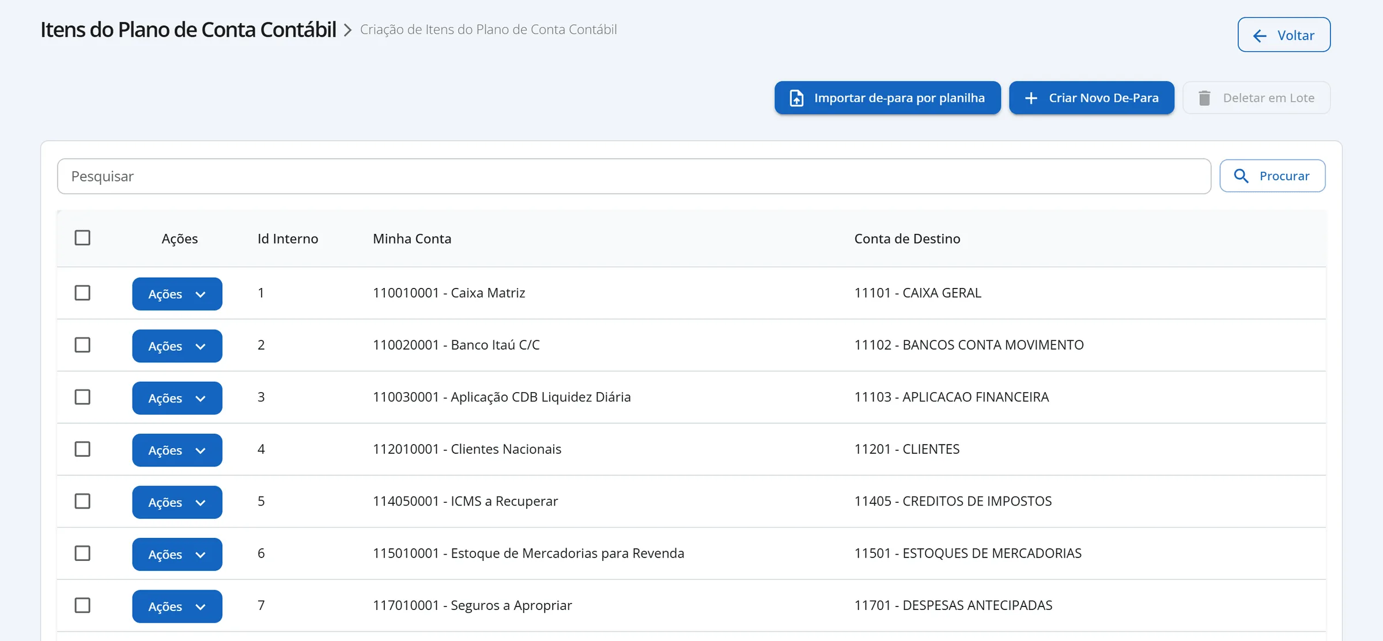Click 112010001 - Clientes Nacionais text

[x=467, y=449]
